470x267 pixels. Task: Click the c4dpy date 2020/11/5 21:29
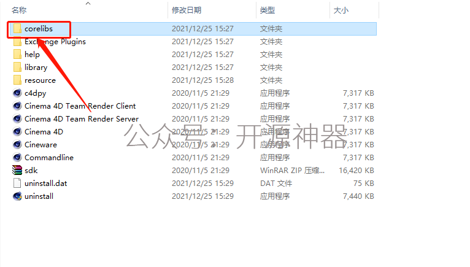[201, 93]
